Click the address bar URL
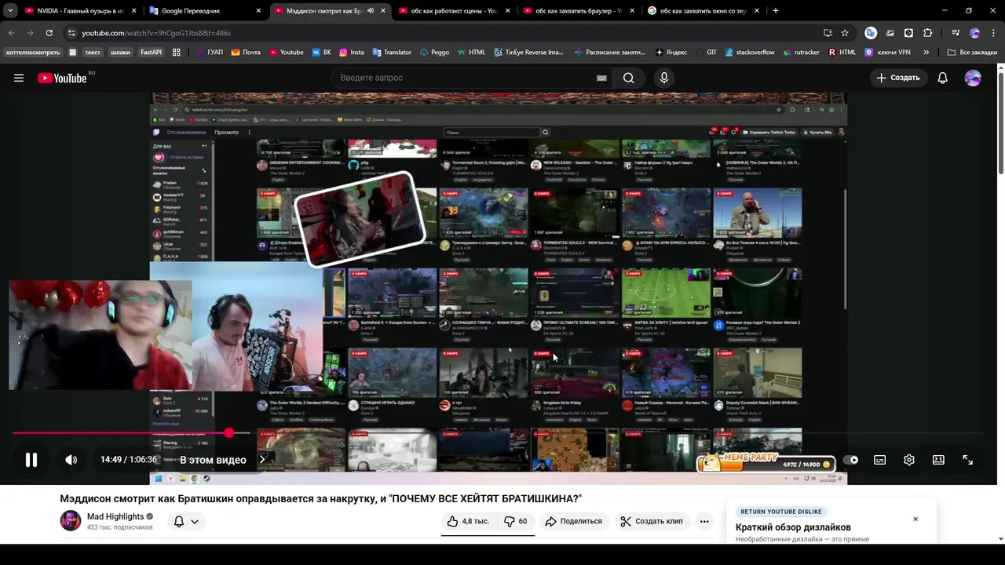 click(156, 33)
